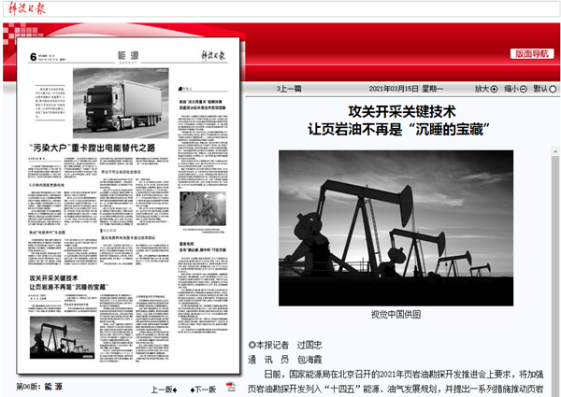
Task: Reset text size with 默认 circle icon
Action: tap(553, 89)
